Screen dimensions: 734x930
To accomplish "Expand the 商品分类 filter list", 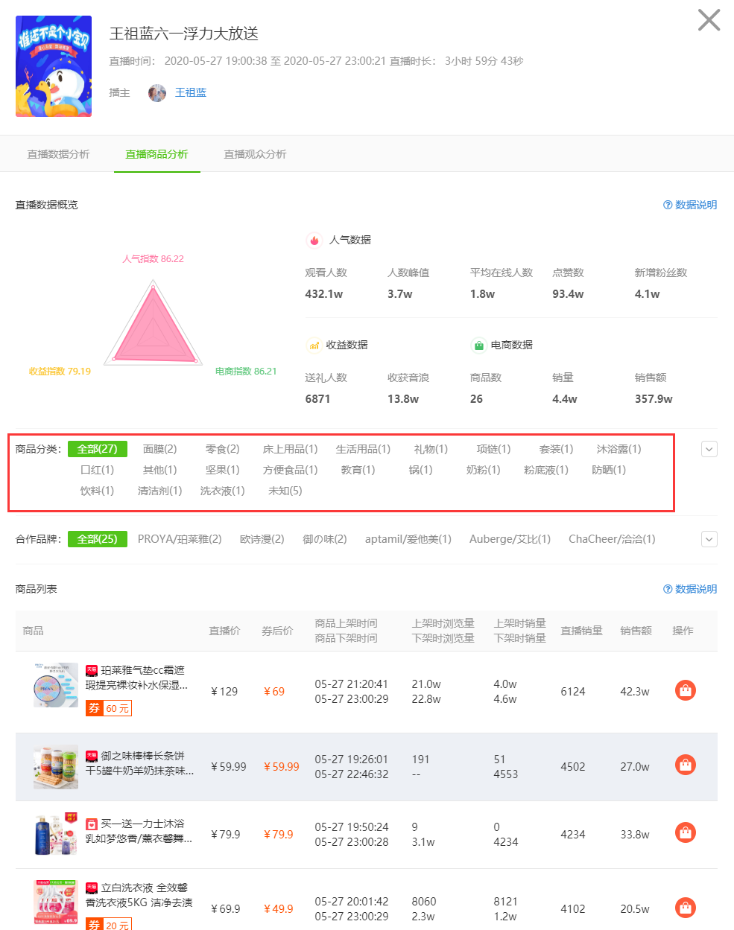I will [709, 449].
